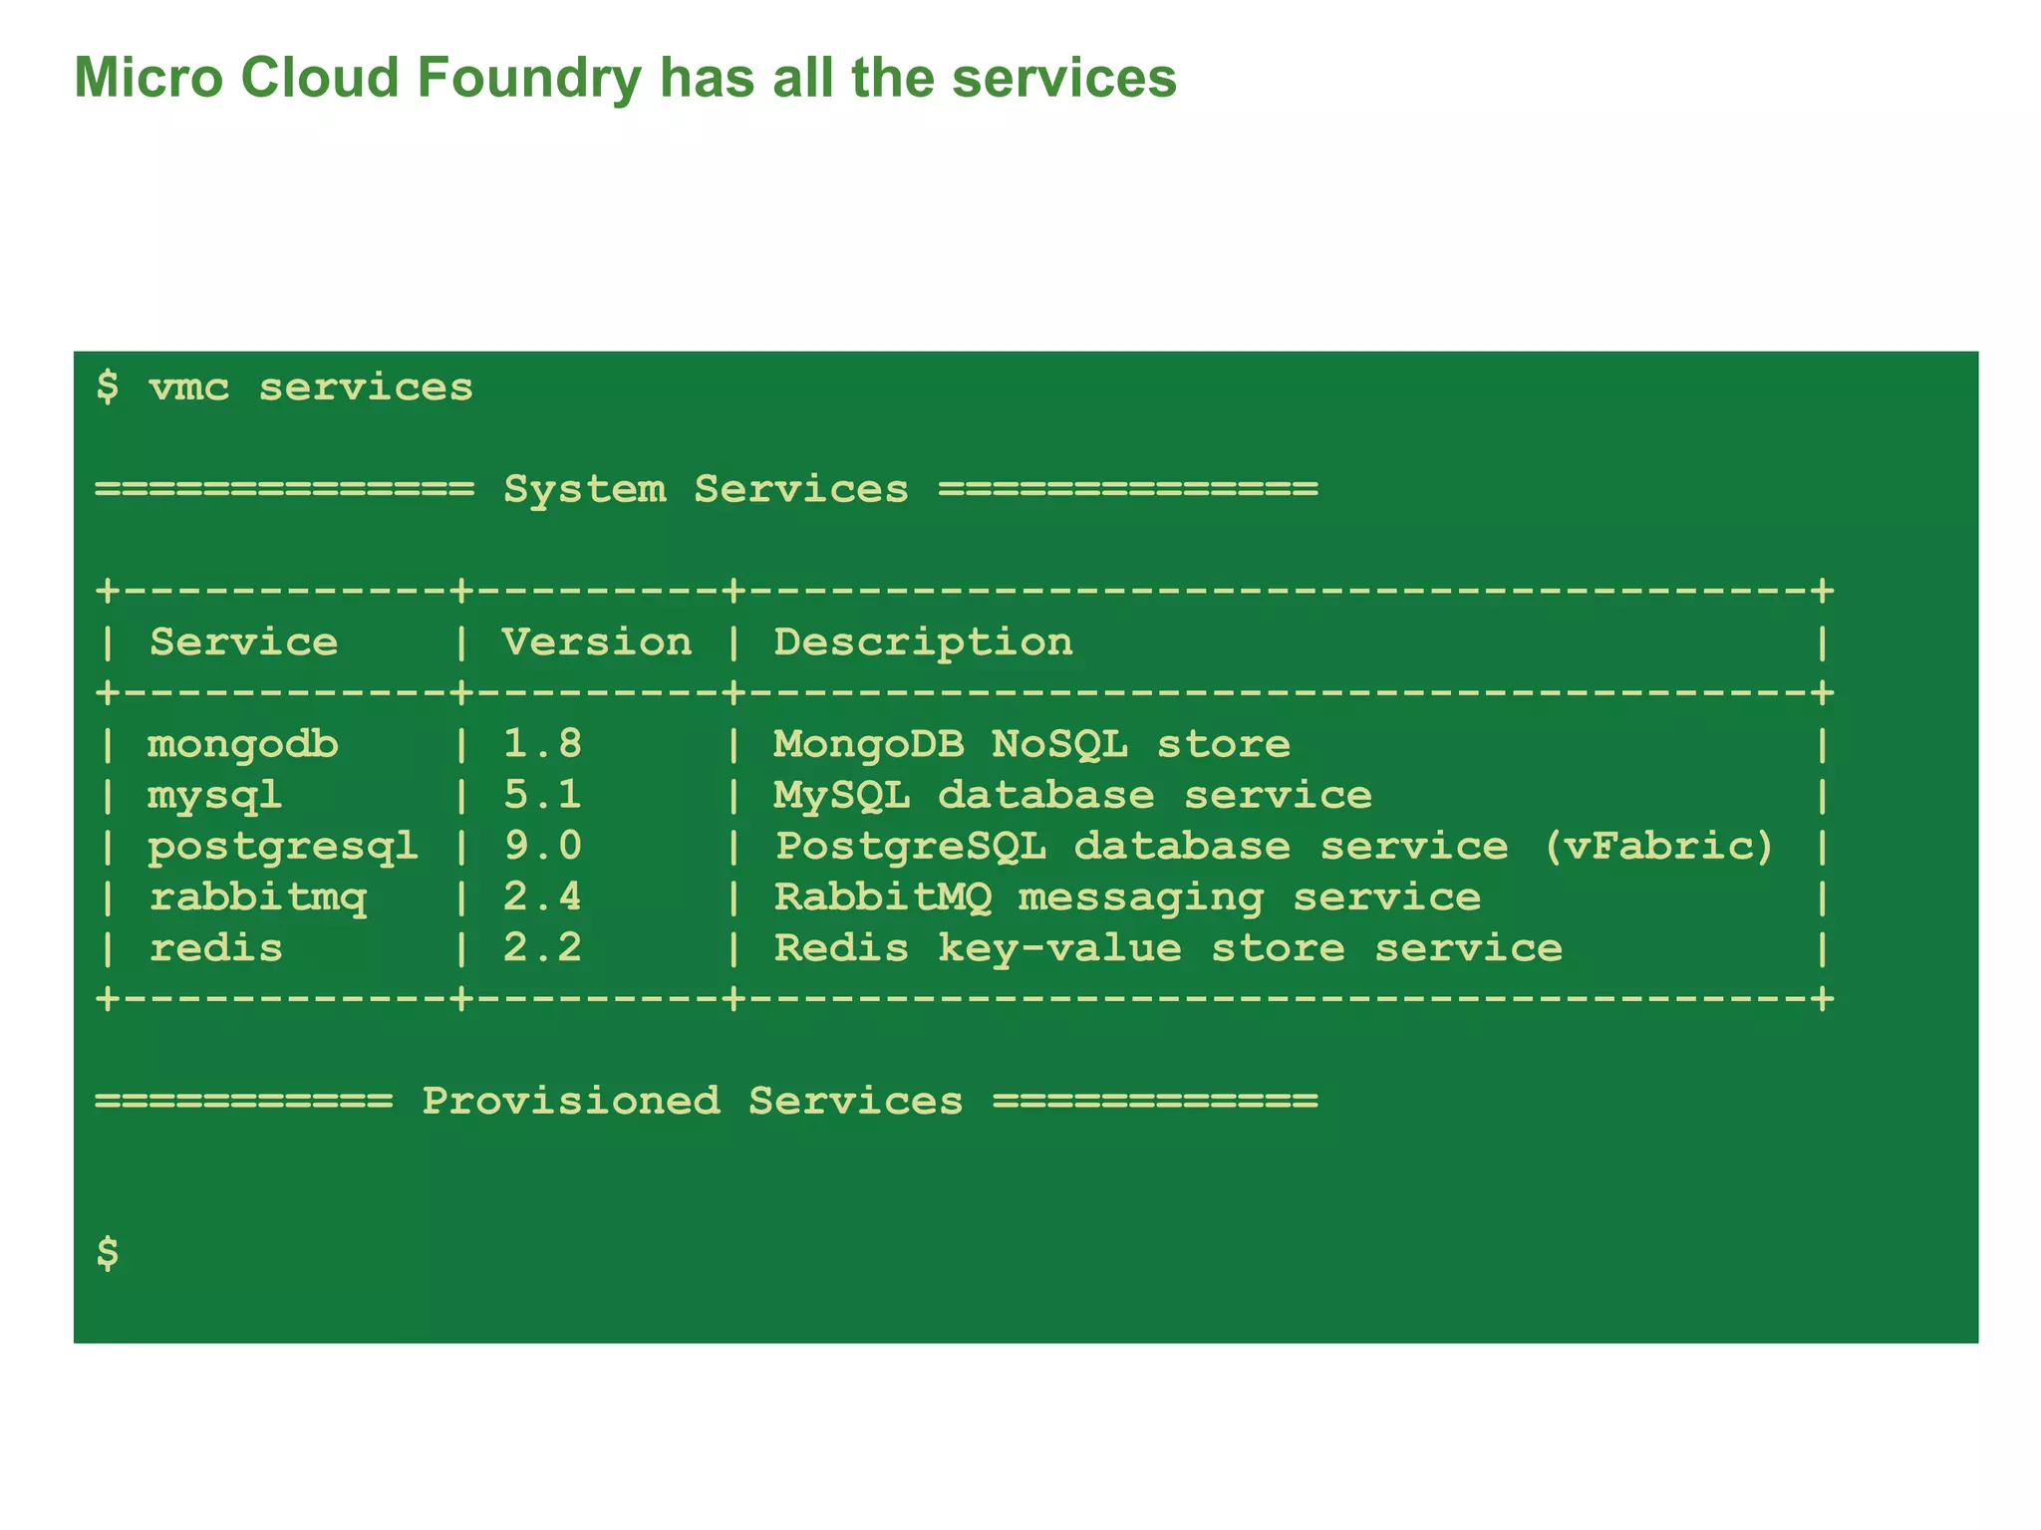The image size is (2041, 1530).
Task: Select the 'postgresql' service name
Action: pos(283,848)
